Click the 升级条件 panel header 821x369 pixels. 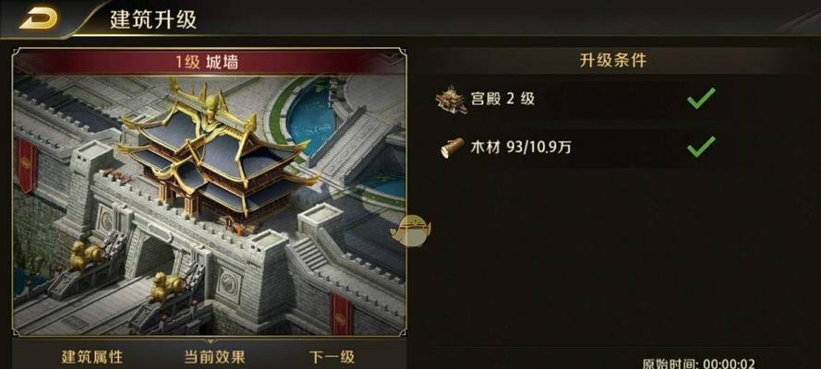point(612,61)
